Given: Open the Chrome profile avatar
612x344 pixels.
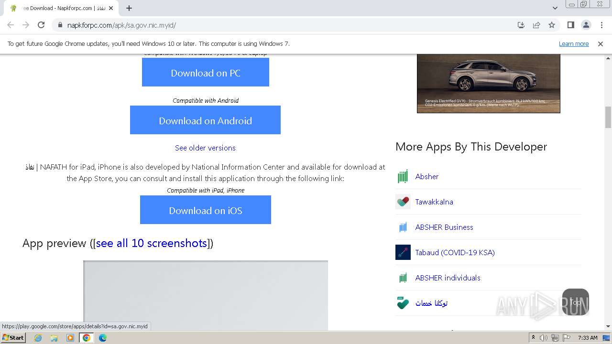Looking at the screenshot, I should (586, 25).
